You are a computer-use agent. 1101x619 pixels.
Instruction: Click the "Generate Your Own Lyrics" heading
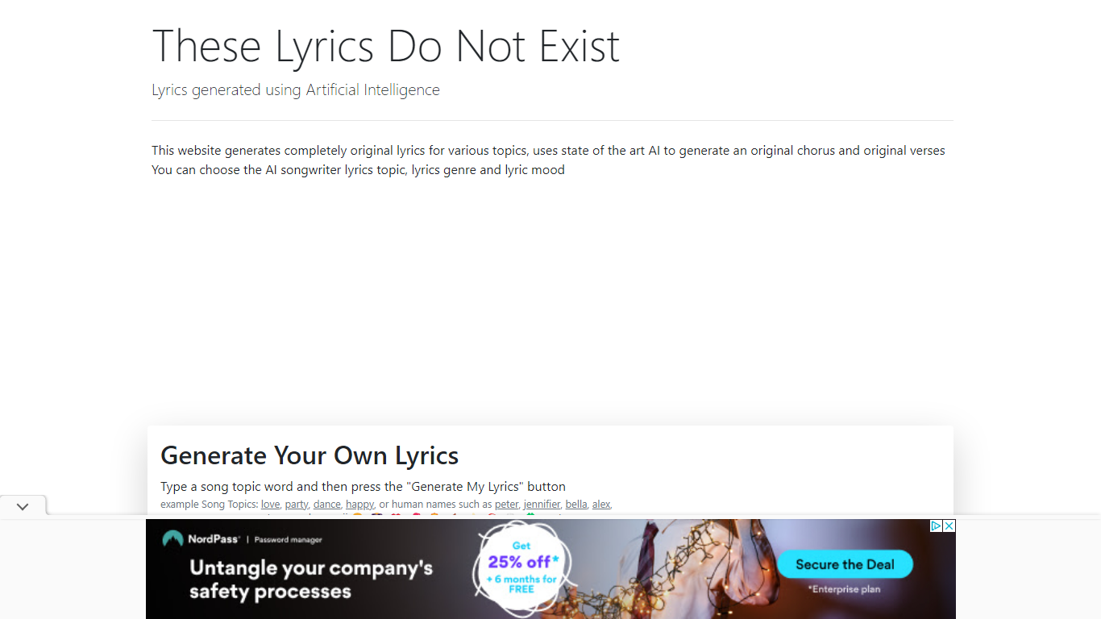310,455
